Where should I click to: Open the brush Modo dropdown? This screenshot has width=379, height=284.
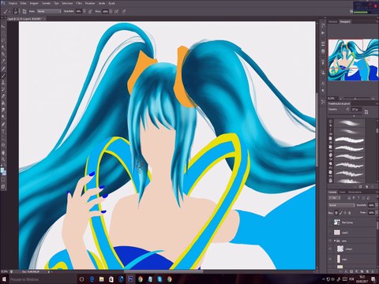[49, 11]
